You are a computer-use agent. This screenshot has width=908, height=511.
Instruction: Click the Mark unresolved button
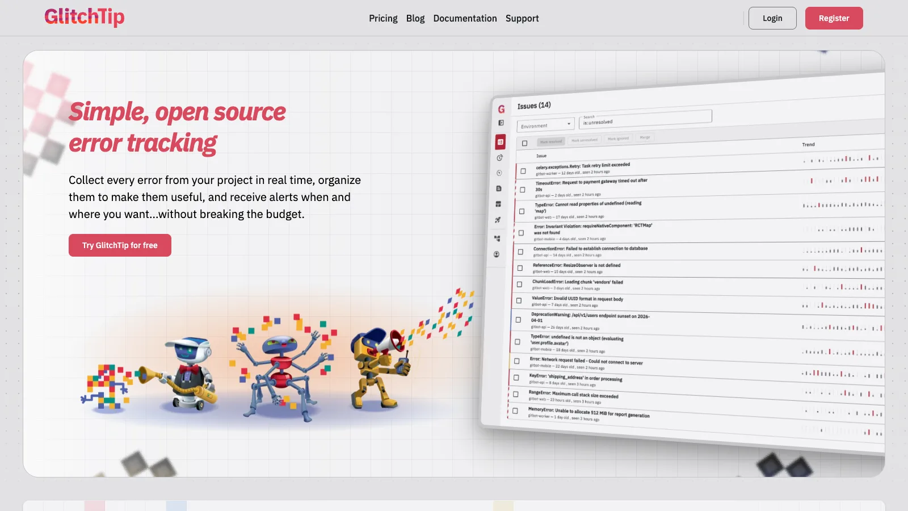585,140
